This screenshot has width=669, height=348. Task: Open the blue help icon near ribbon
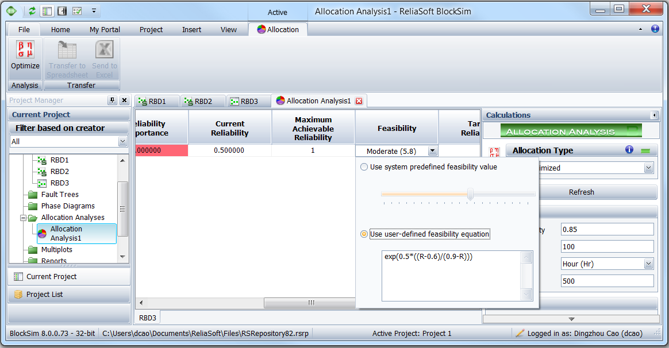pos(655,29)
